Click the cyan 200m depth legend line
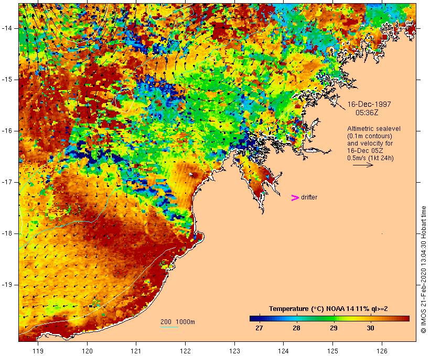Image resolution: width=430 pixels, height=356 pixels. [169, 327]
